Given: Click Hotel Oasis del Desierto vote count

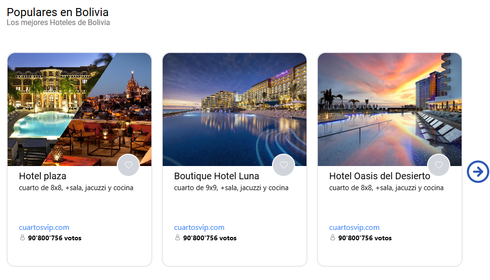Looking at the screenshot, I should 365,238.
